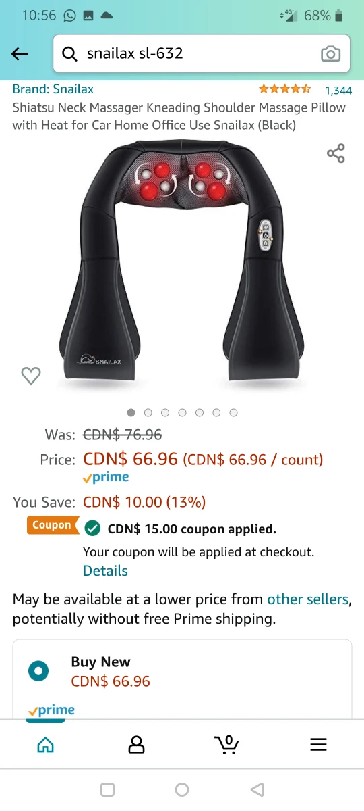View offers from other sellers
The width and height of the screenshot is (364, 811).
308,599
